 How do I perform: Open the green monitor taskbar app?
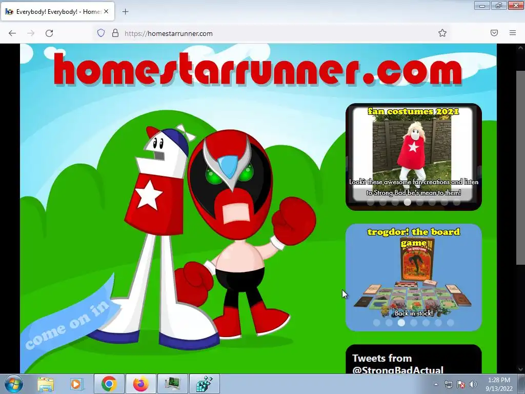click(172, 384)
